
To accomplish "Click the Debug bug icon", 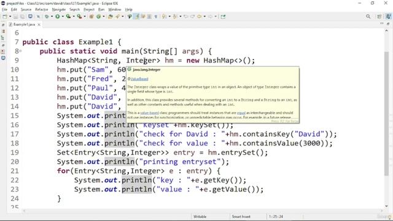I will 47,17.
